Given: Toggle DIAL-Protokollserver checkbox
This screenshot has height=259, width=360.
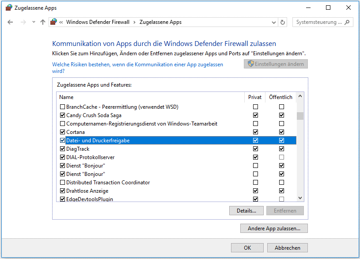Looking at the screenshot, I should (62, 157).
